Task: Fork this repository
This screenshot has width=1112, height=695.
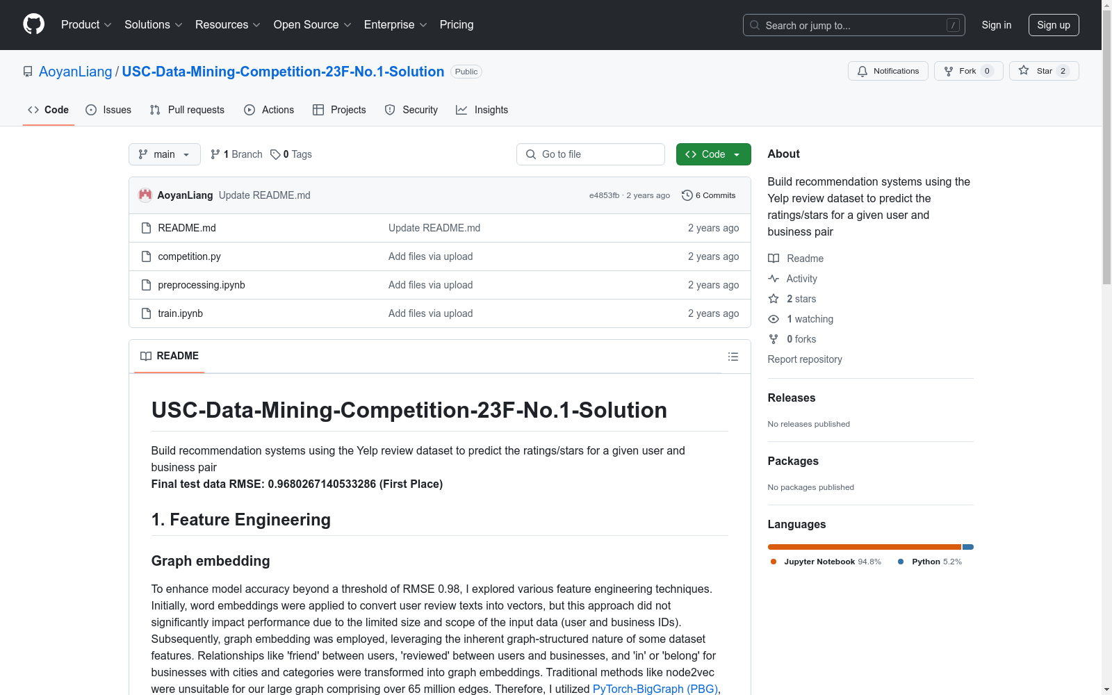Action: pos(968,71)
